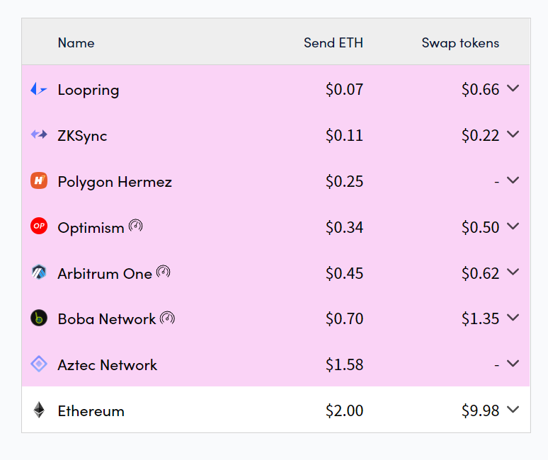
Task: Expand the Loopring row chevron
Action: [513, 88]
